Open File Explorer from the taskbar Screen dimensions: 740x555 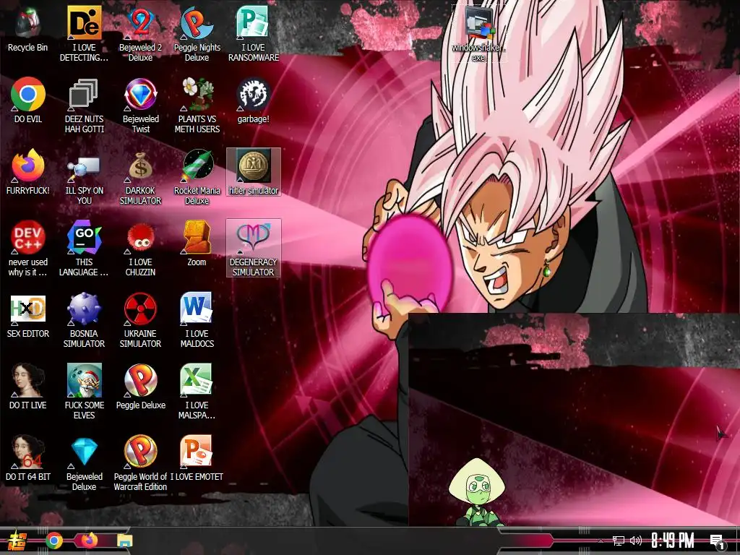tap(124, 541)
